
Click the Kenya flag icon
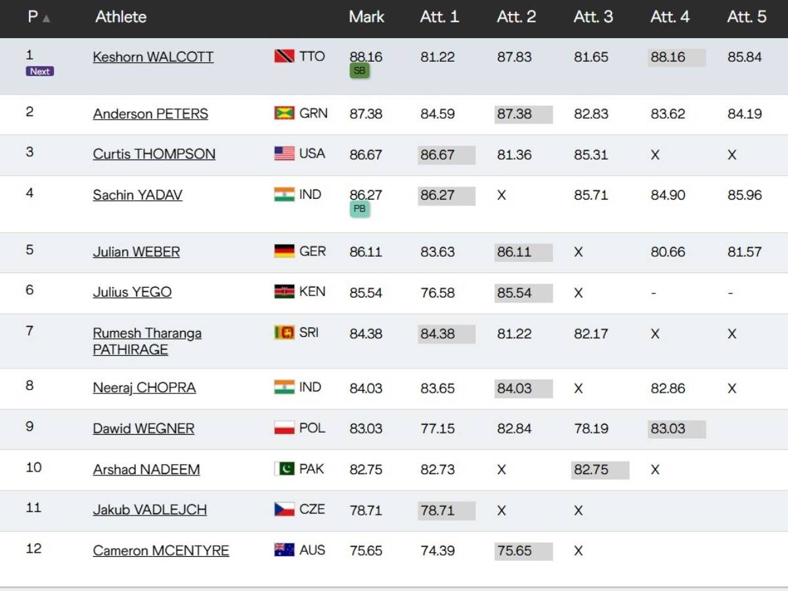pyautogui.click(x=284, y=292)
